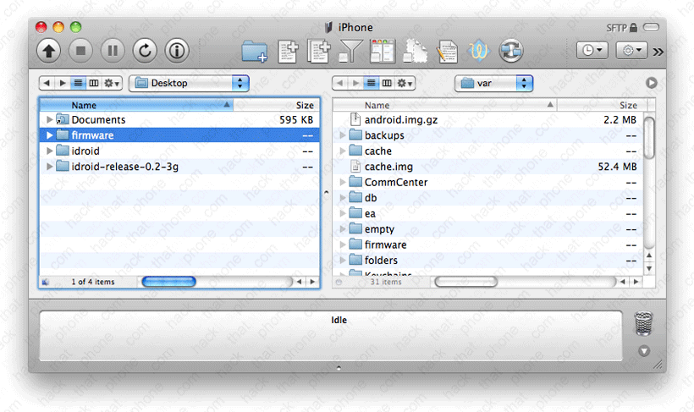
Task: Create a new folder via toolbar
Action: coord(254,52)
